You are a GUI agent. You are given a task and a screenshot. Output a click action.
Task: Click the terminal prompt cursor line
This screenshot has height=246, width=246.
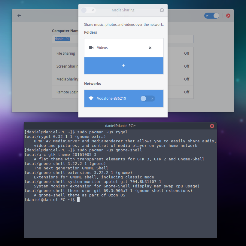coord(52,199)
